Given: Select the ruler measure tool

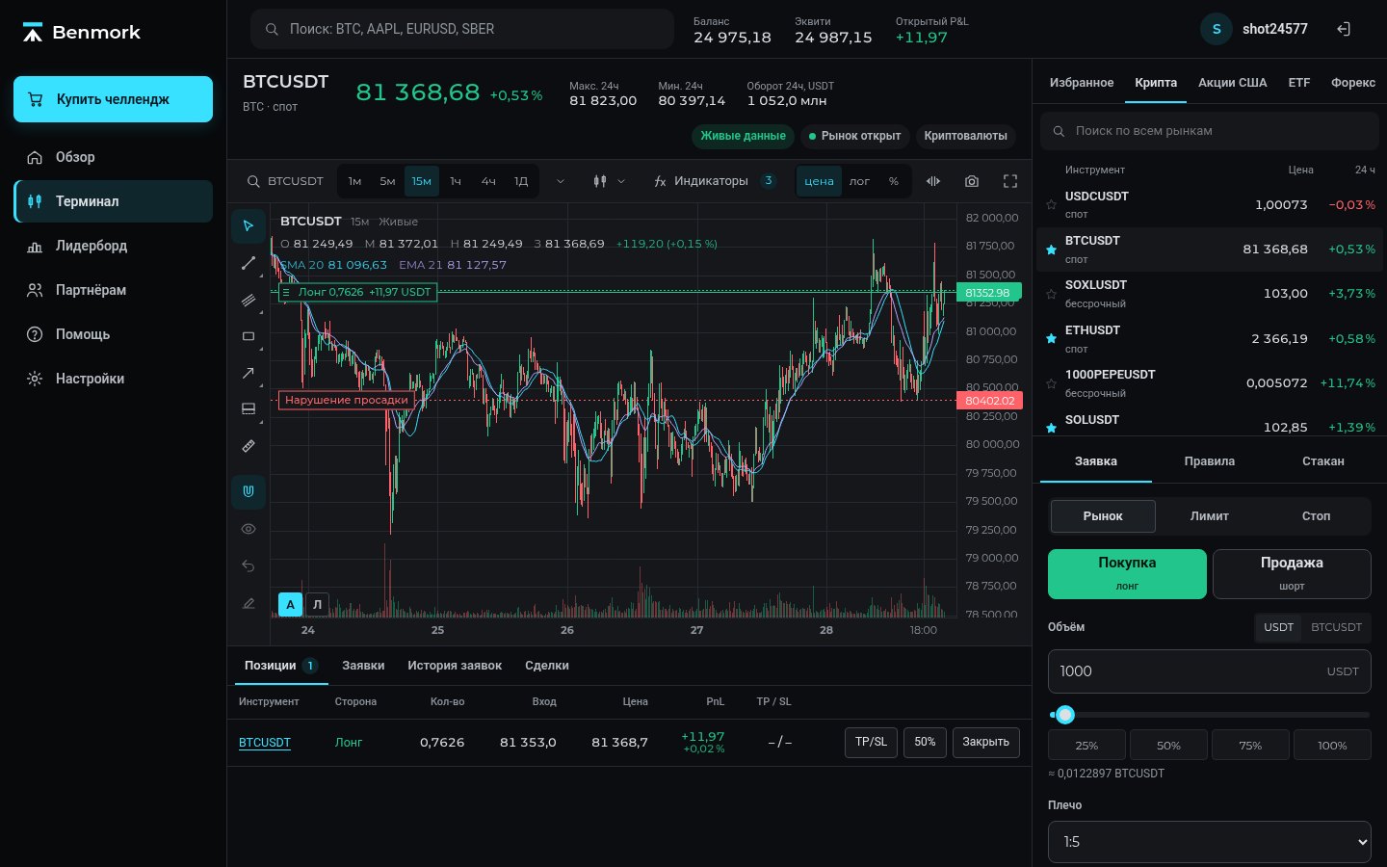Looking at the screenshot, I should [x=249, y=446].
